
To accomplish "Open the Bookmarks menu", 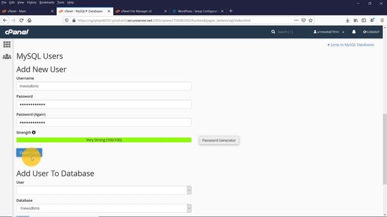I will [47, 2].
